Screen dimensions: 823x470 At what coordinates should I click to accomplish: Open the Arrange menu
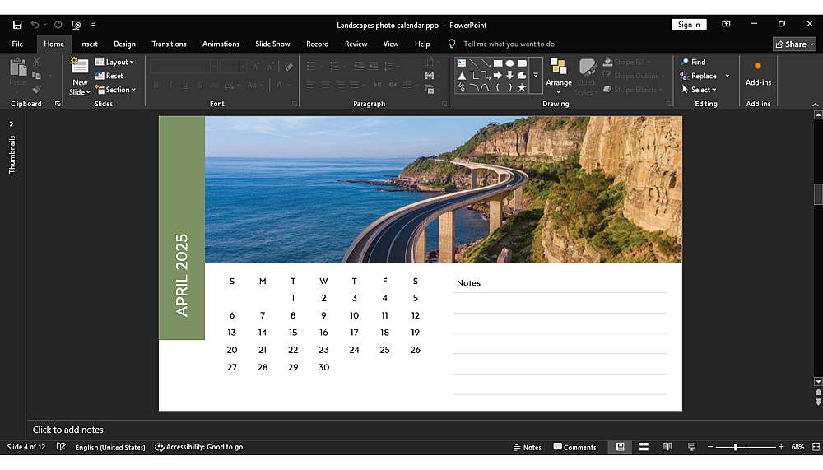(x=559, y=77)
